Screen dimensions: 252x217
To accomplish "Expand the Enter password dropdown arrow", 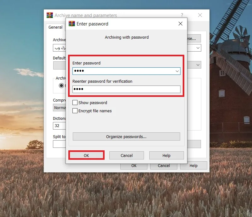I will (x=177, y=71).
